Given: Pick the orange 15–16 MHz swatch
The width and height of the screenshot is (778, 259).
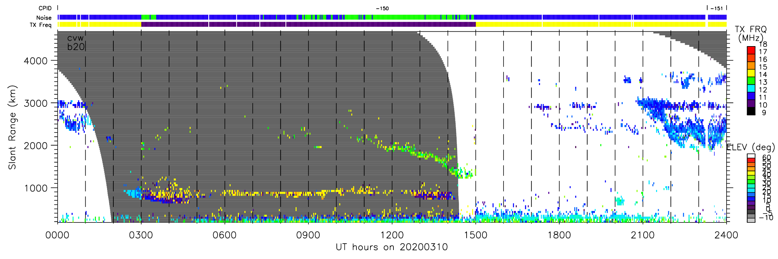Looking at the screenshot, I should pyautogui.click(x=751, y=65).
